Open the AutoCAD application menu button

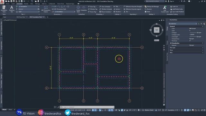click(2, 2)
